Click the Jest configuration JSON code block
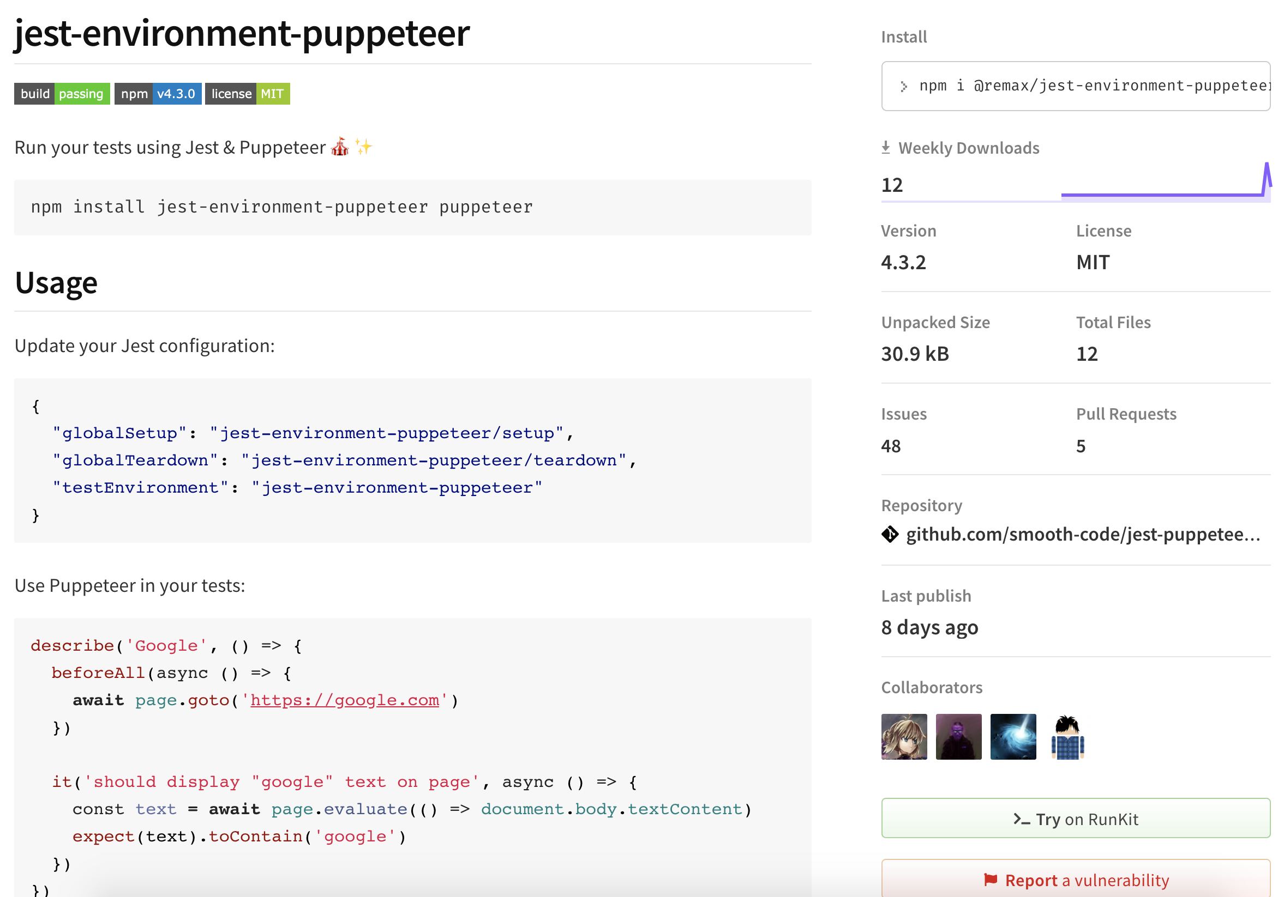Image resolution: width=1284 pixels, height=897 pixels. pyautogui.click(x=412, y=460)
